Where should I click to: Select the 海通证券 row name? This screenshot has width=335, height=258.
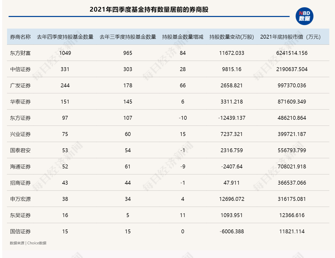pyautogui.click(x=20, y=167)
